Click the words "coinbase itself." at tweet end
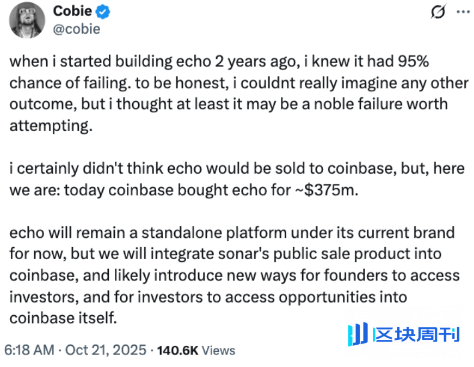 click(63, 317)
